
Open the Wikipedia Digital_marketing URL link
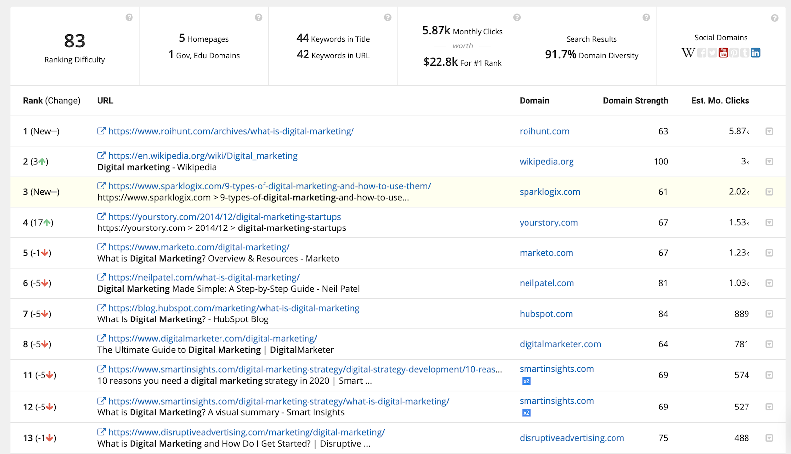tap(203, 156)
